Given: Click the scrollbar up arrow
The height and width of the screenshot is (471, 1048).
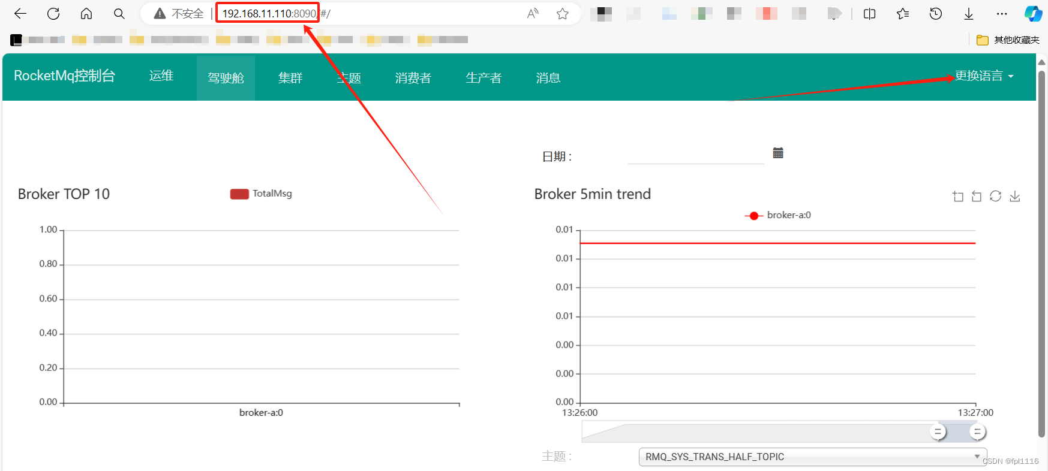Looking at the screenshot, I should coord(1041,62).
